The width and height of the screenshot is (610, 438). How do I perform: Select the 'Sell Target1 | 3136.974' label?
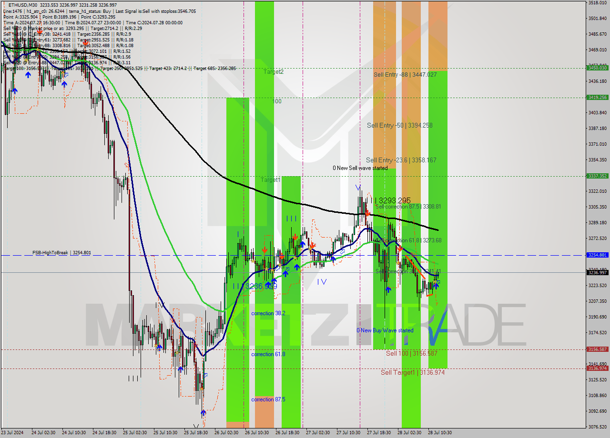tap(413, 372)
